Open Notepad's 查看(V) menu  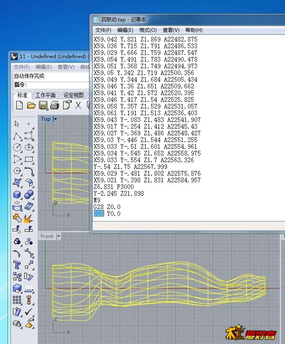click(171, 30)
